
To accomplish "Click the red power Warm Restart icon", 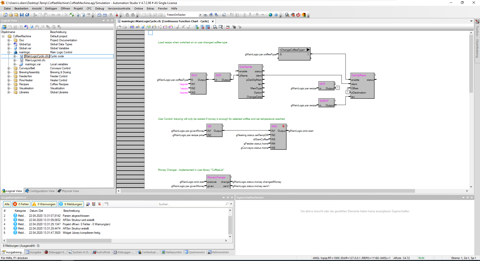I will (x=298, y=15).
